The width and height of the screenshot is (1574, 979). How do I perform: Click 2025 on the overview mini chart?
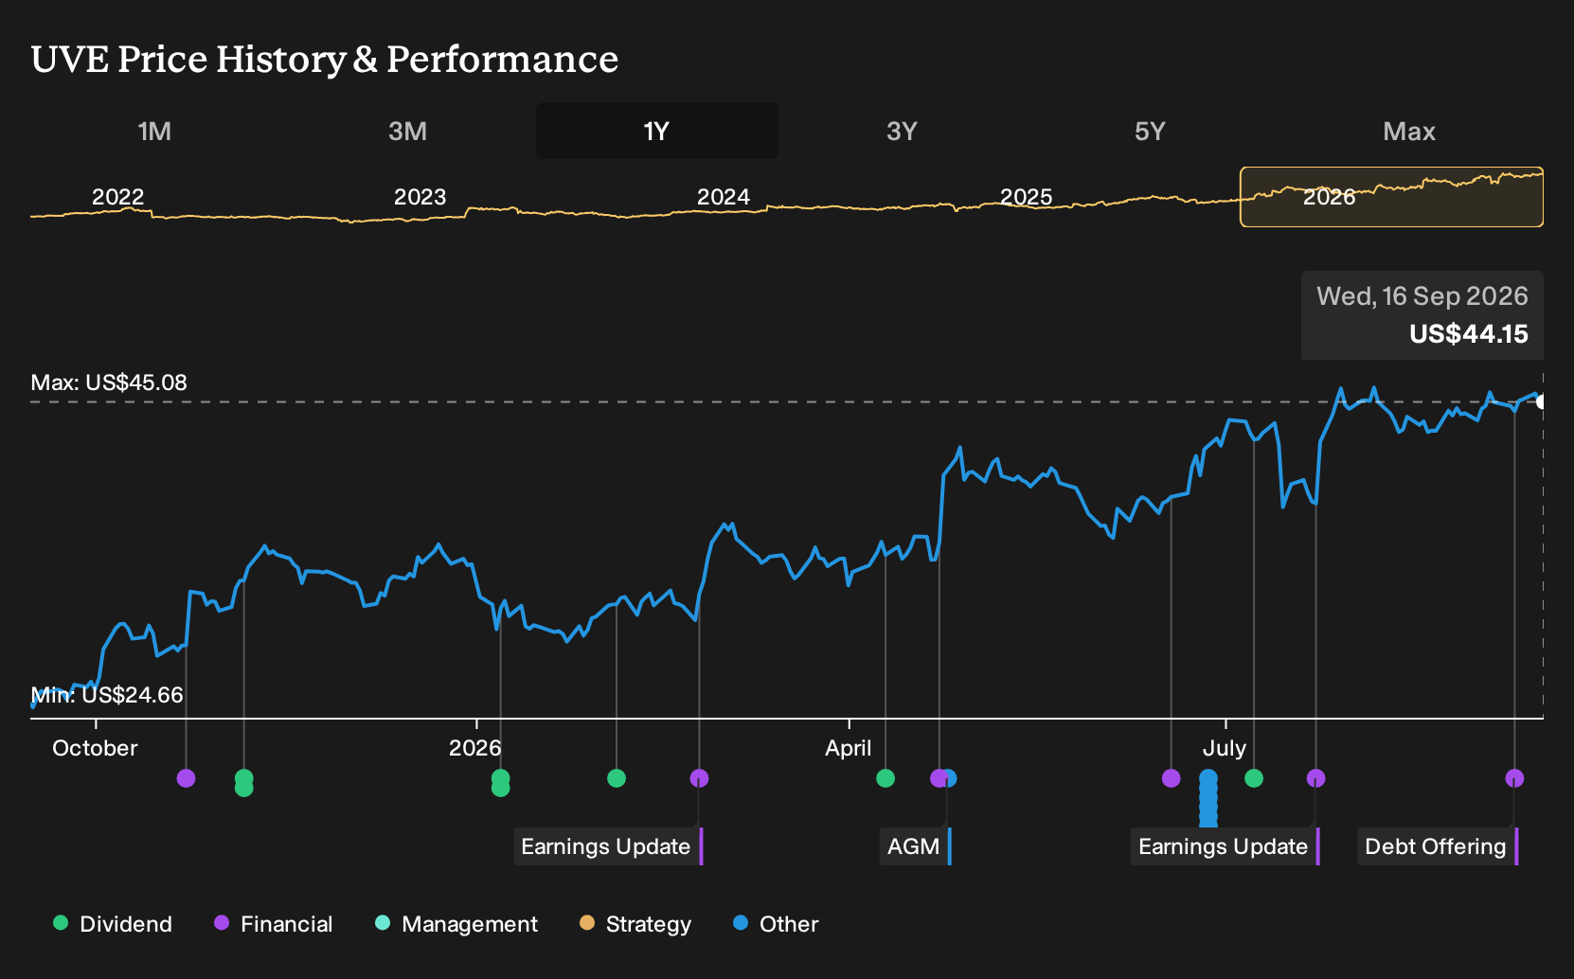[x=1026, y=197]
